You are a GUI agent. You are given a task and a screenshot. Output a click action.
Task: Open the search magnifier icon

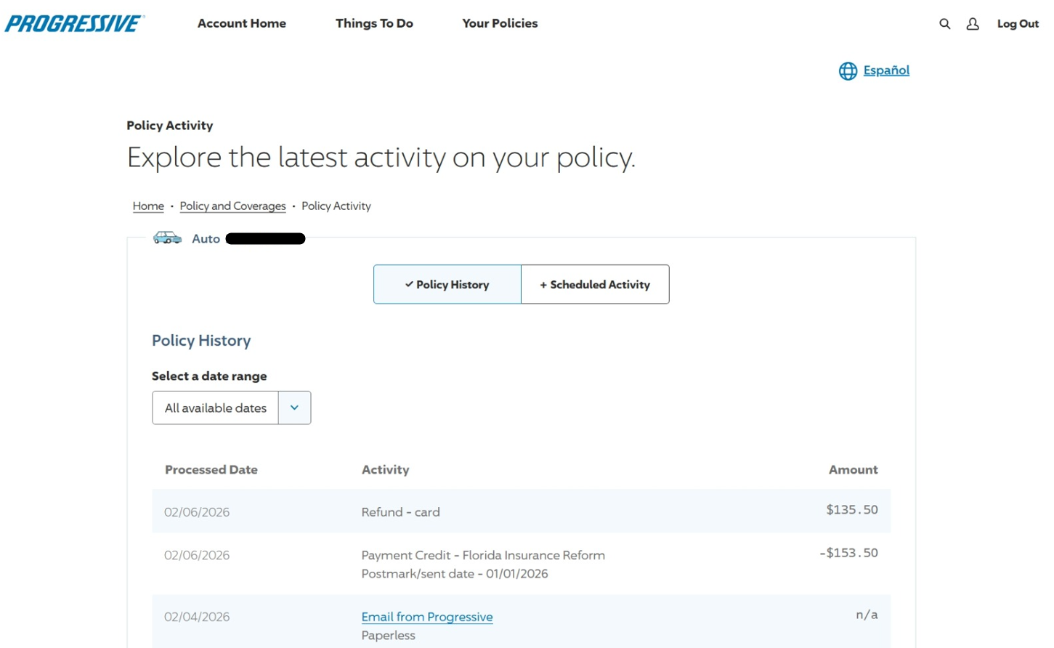944,24
